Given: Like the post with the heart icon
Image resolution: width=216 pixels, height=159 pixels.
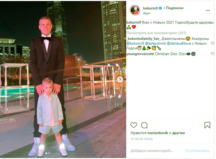Looking at the screenshot, I should 134,125.
